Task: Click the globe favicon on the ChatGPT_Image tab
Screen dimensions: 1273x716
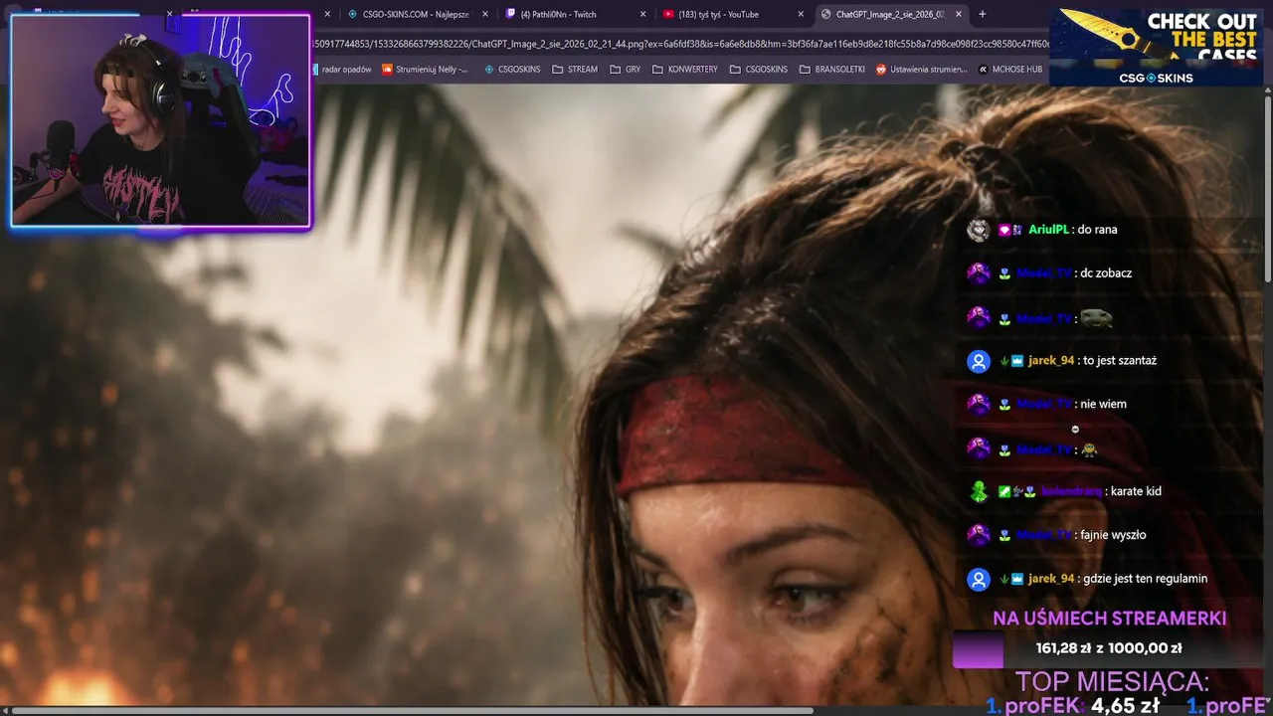Action: 826,14
